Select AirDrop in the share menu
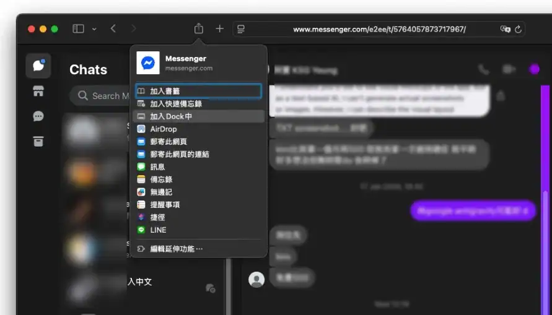The image size is (552, 315). (x=163, y=129)
